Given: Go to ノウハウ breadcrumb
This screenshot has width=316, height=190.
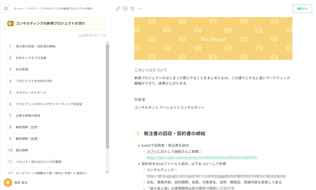Looking at the screenshot, I should tap(31, 8).
